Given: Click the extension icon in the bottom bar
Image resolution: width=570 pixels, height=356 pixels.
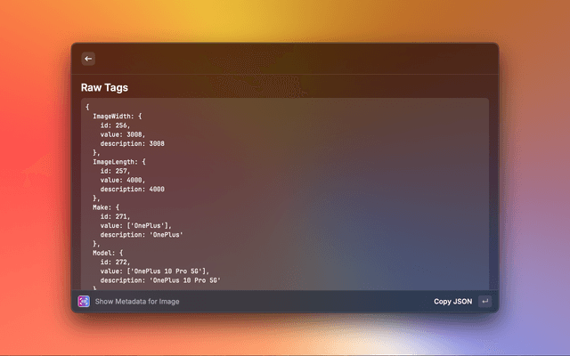Looking at the screenshot, I should pos(84,302).
